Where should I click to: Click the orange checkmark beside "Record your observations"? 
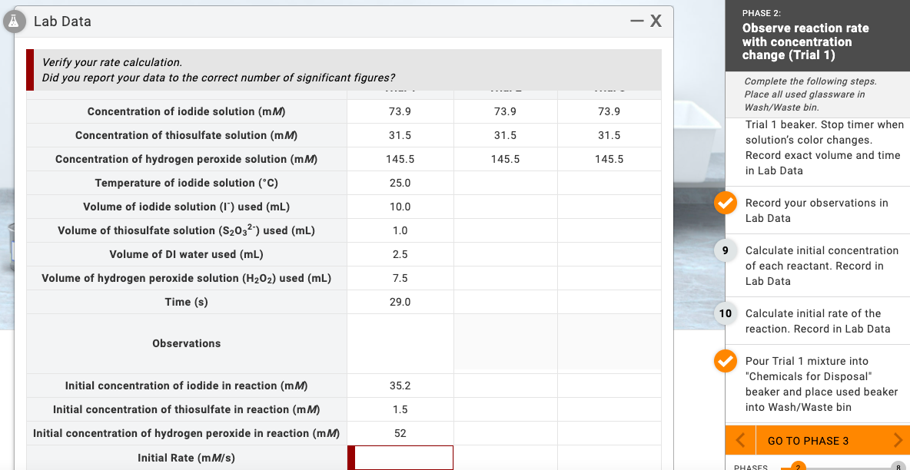pyautogui.click(x=726, y=204)
